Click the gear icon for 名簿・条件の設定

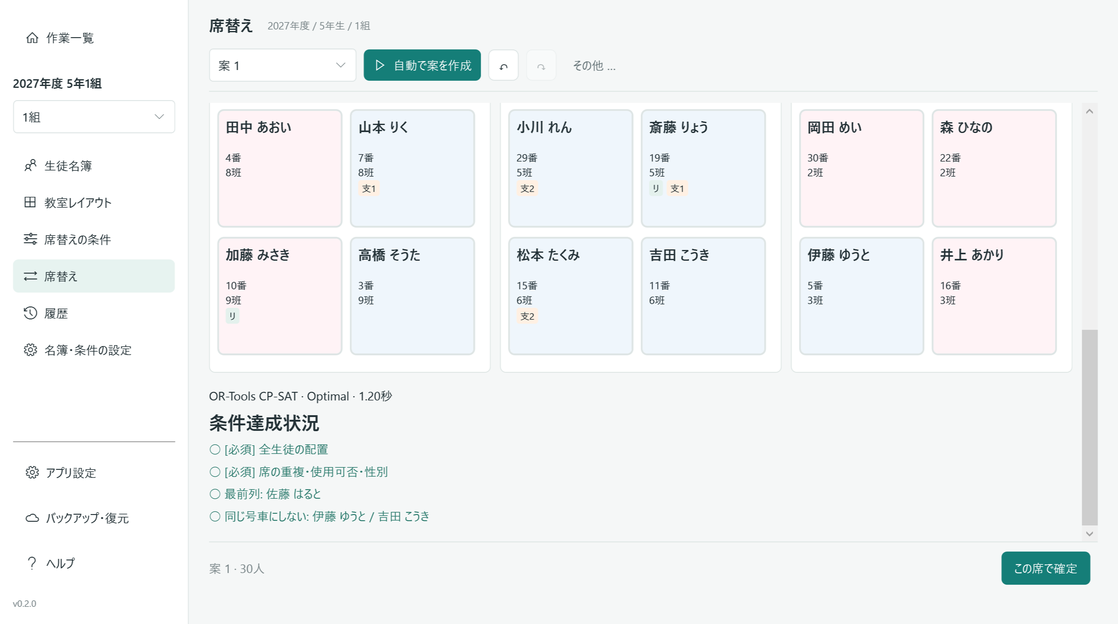(30, 350)
